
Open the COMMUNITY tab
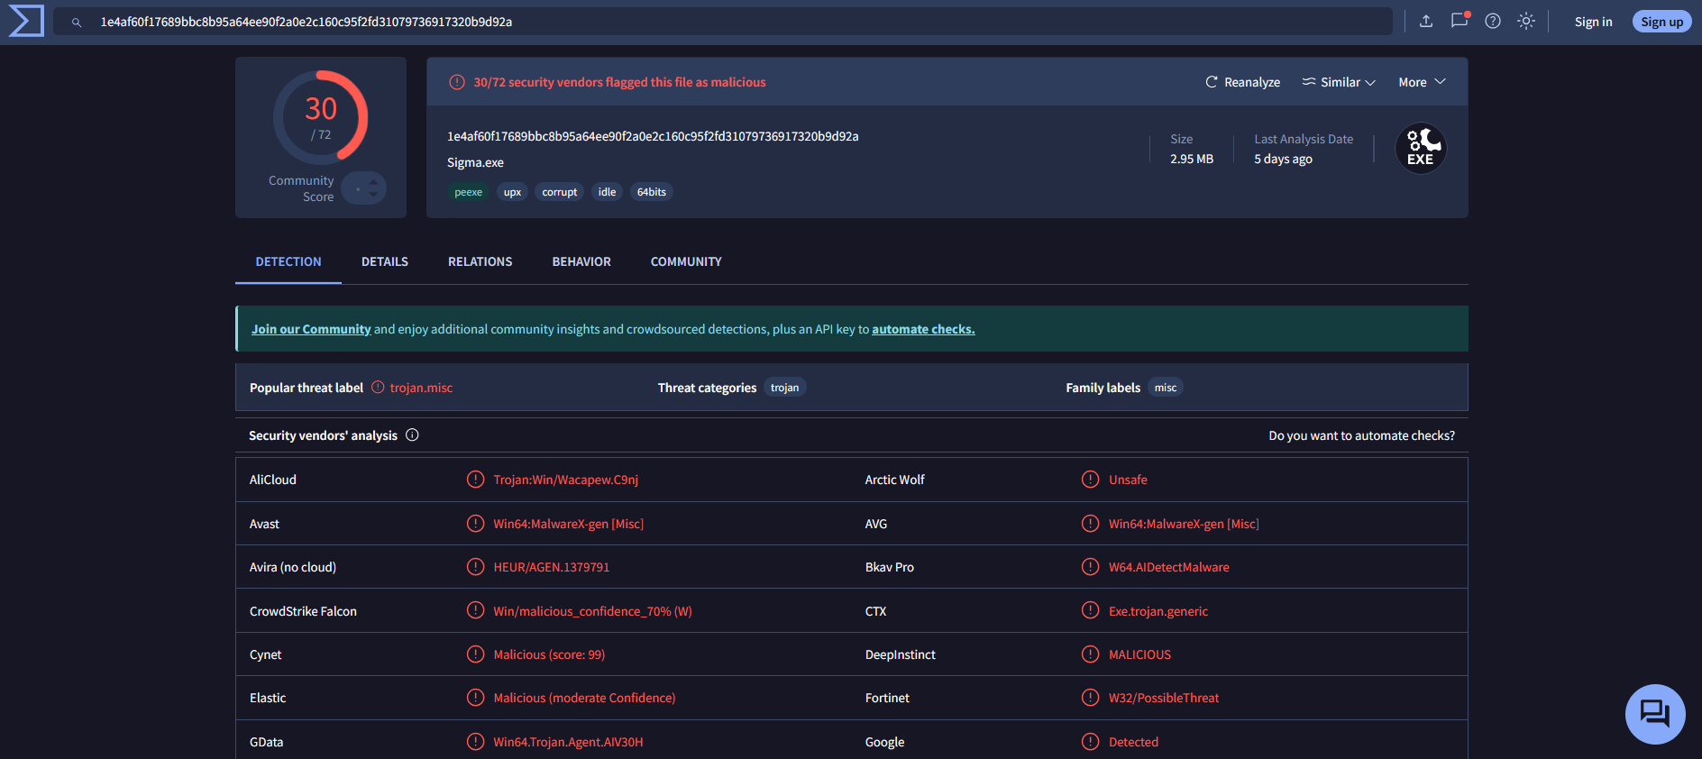[686, 261]
